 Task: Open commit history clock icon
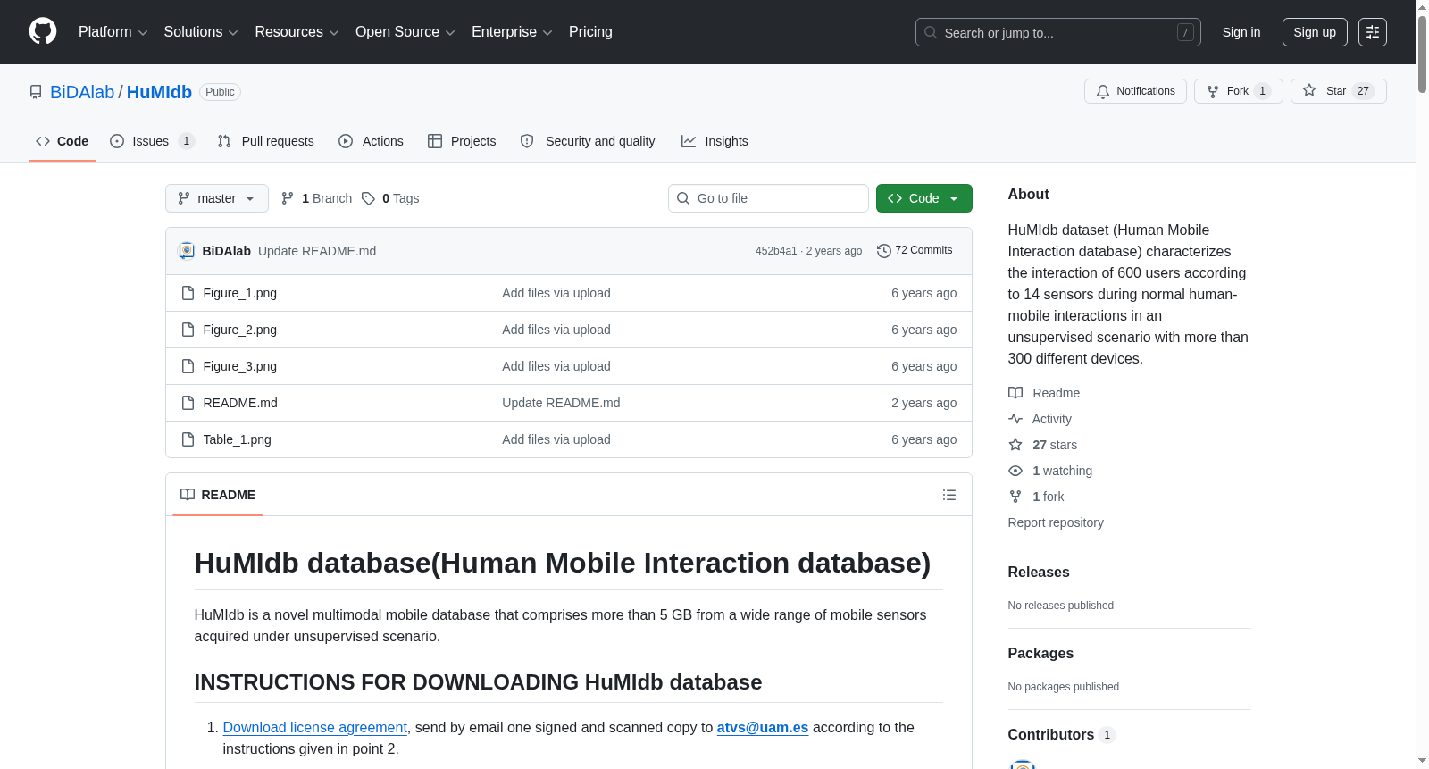click(884, 251)
